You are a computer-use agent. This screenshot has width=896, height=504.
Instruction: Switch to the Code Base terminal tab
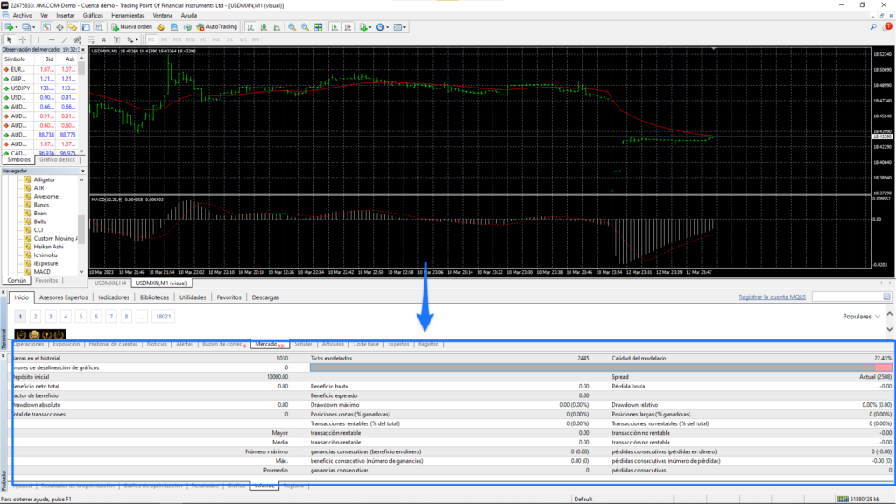pos(366,344)
